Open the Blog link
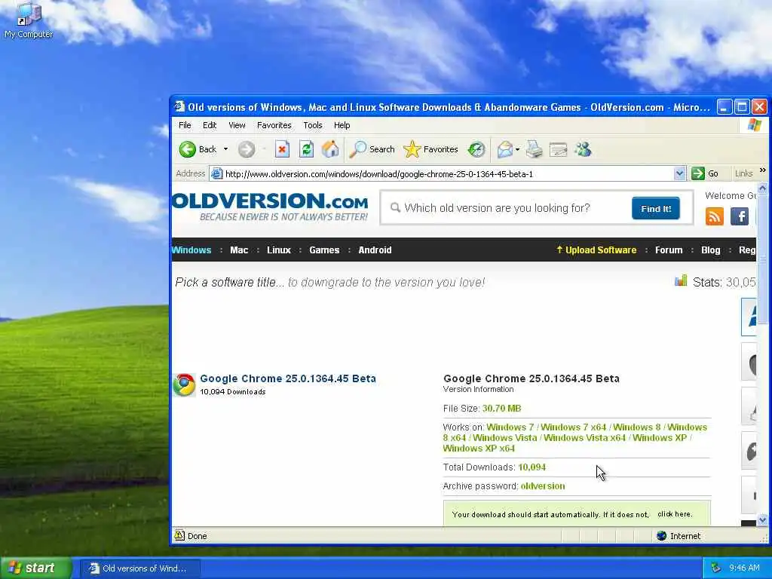Screen dimensions: 772x579 point(710,250)
